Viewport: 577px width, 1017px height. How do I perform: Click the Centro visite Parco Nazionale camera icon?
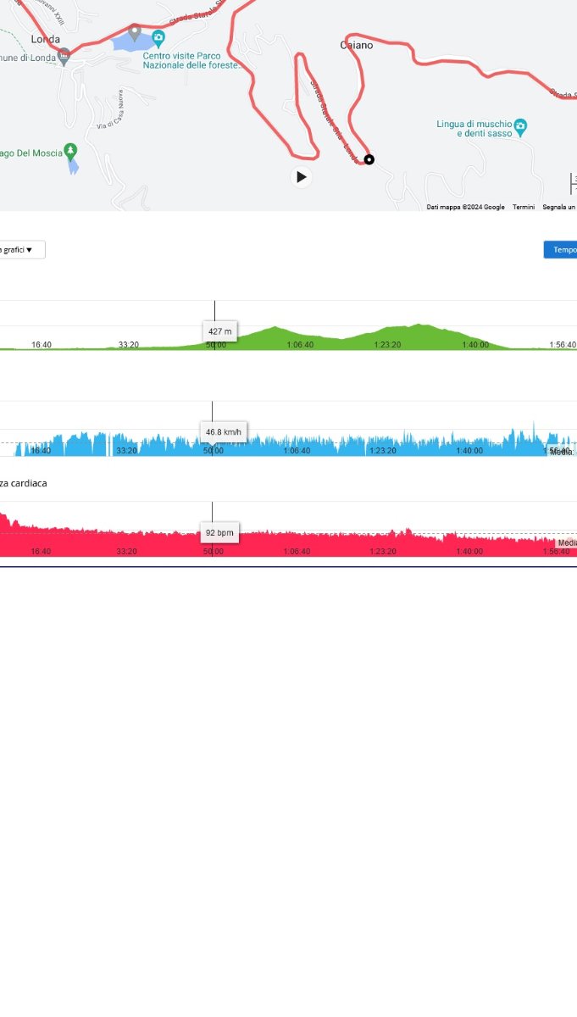tap(158, 38)
